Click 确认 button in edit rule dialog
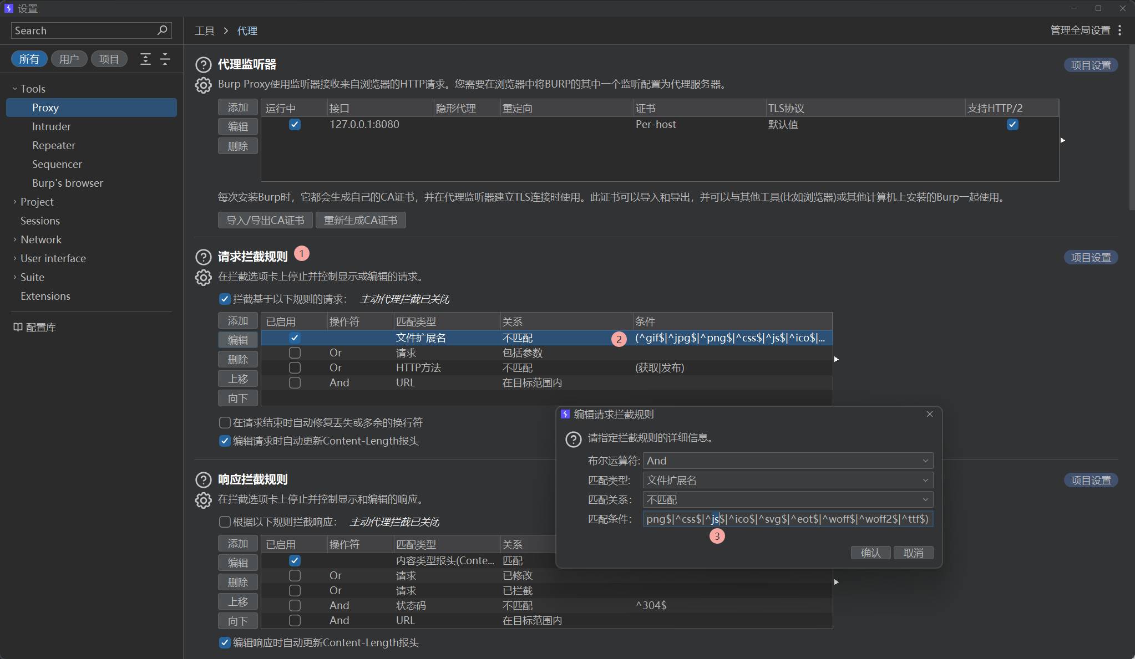Screen dimensions: 1135x659 (x=870, y=553)
